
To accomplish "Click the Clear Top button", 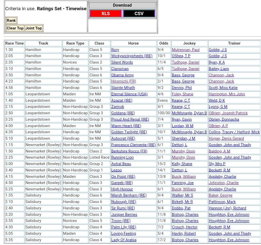I will [x=15, y=28].
